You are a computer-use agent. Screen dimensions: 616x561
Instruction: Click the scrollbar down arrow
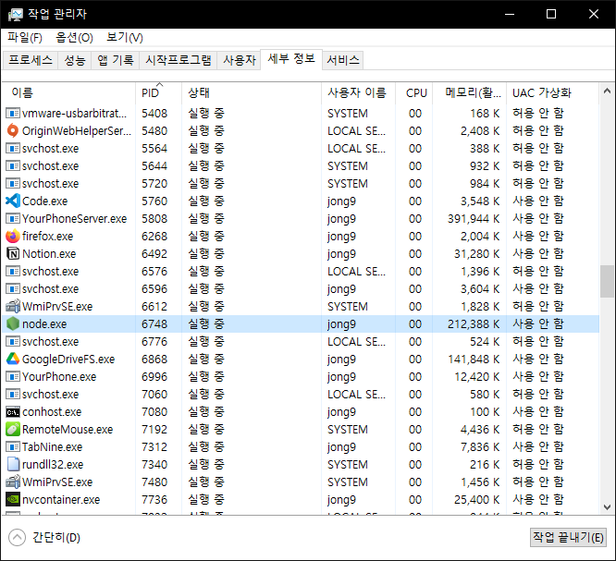[x=607, y=507]
